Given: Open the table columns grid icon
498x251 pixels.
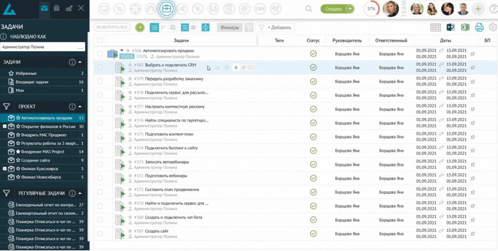Looking at the screenshot, I should click(435, 28).
